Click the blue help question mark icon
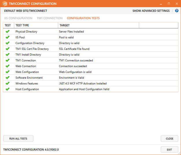 point(177,11)
